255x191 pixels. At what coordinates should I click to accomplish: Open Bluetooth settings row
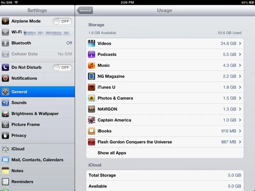[37, 43]
